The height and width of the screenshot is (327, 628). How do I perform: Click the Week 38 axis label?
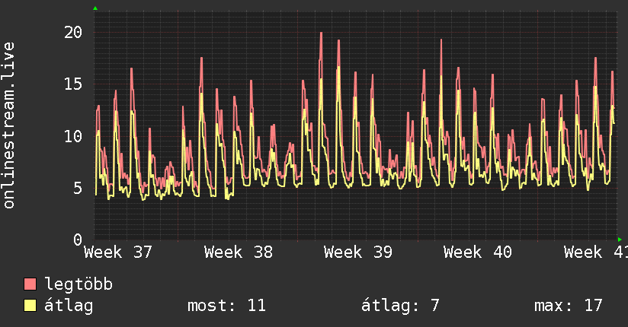coord(239,252)
